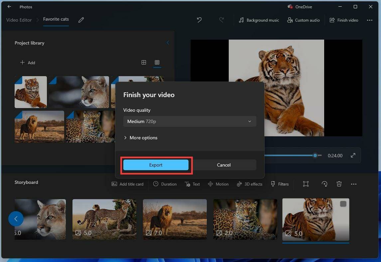The image size is (381, 262).
Task: Export the video at Medium 720p
Action: coord(156,165)
